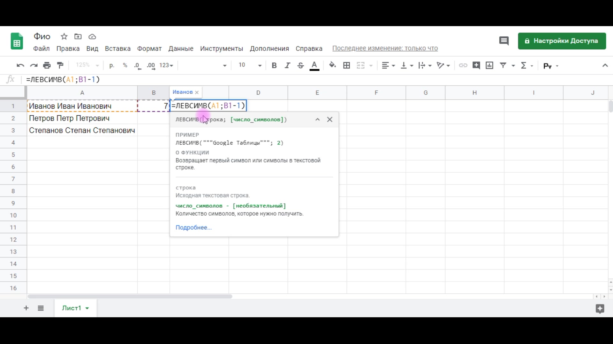The image size is (613, 344).
Task: Click the Настройки Доступа share button
Action: pos(562,41)
